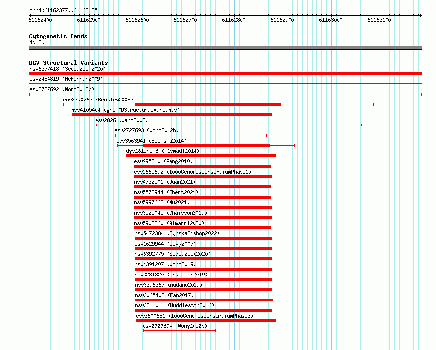Screen dimensions: 436x350
Task: Open nsv4391207 (Wong2019) variant label
Action: tap(165, 264)
